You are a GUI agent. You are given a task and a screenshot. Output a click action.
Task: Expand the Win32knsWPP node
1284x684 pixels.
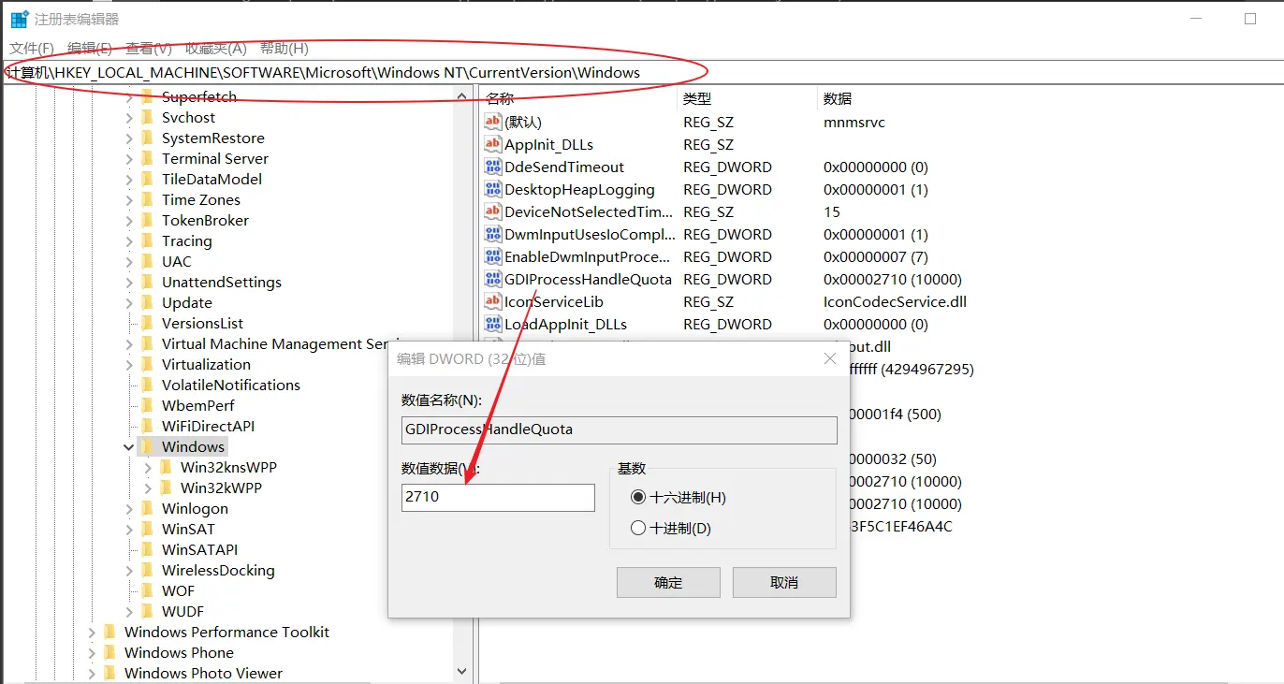(x=148, y=467)
